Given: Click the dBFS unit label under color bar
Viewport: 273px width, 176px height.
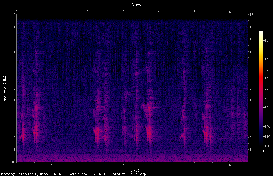Looking at the screenshot, I should pos(264,151).
